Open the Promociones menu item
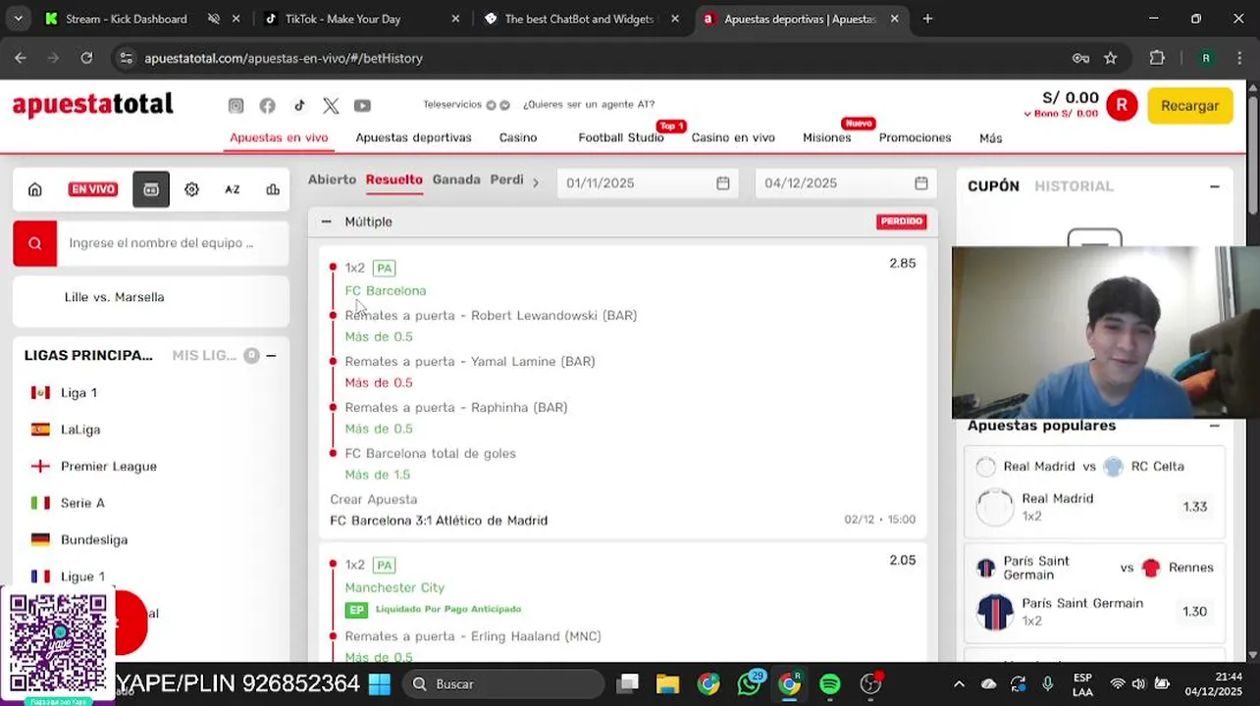Screen dimensions: 1260x706 (x=915, y=138)
